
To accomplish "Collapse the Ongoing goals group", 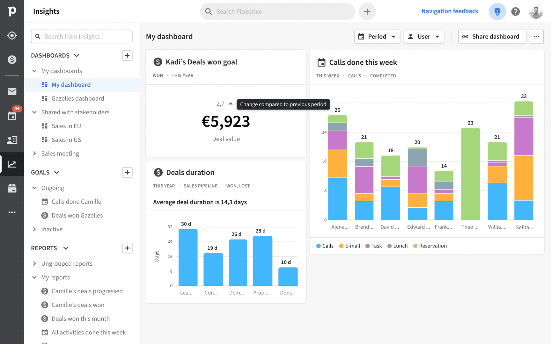I will click(x=34, y=188).
